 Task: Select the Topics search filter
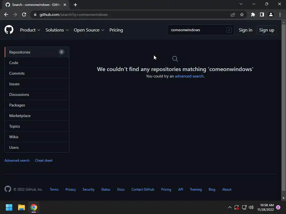point(37,126)
